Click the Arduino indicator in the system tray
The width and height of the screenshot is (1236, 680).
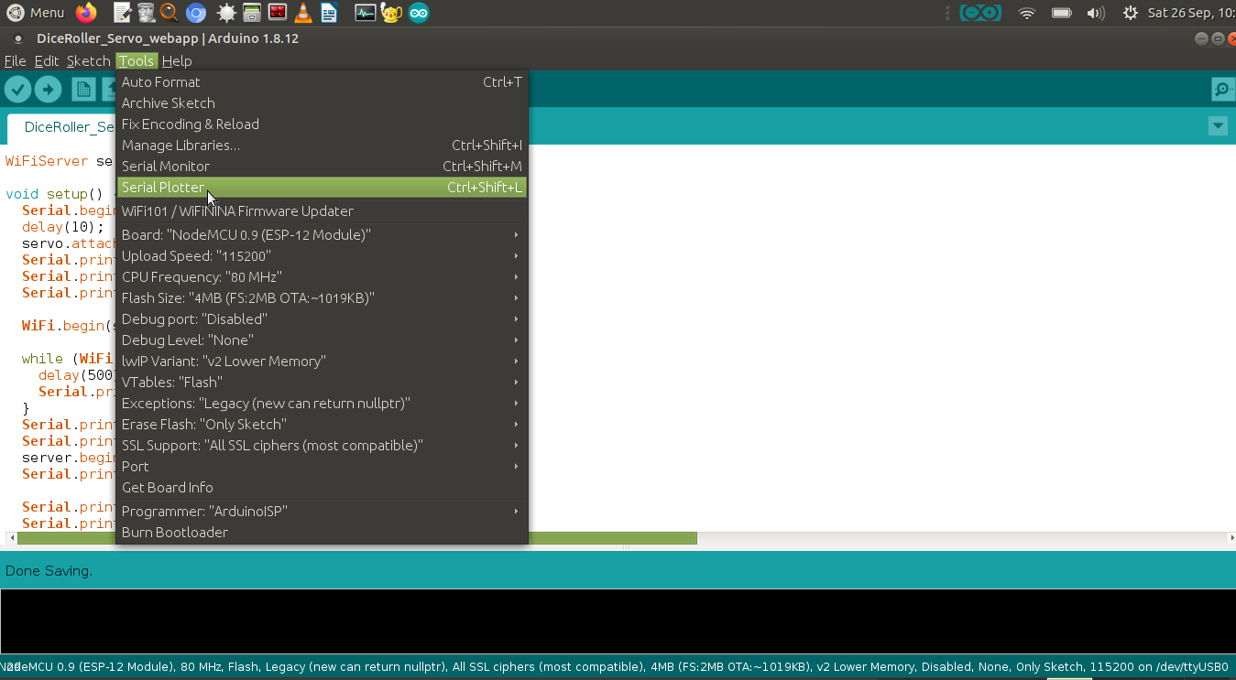[x=980, y=13]
